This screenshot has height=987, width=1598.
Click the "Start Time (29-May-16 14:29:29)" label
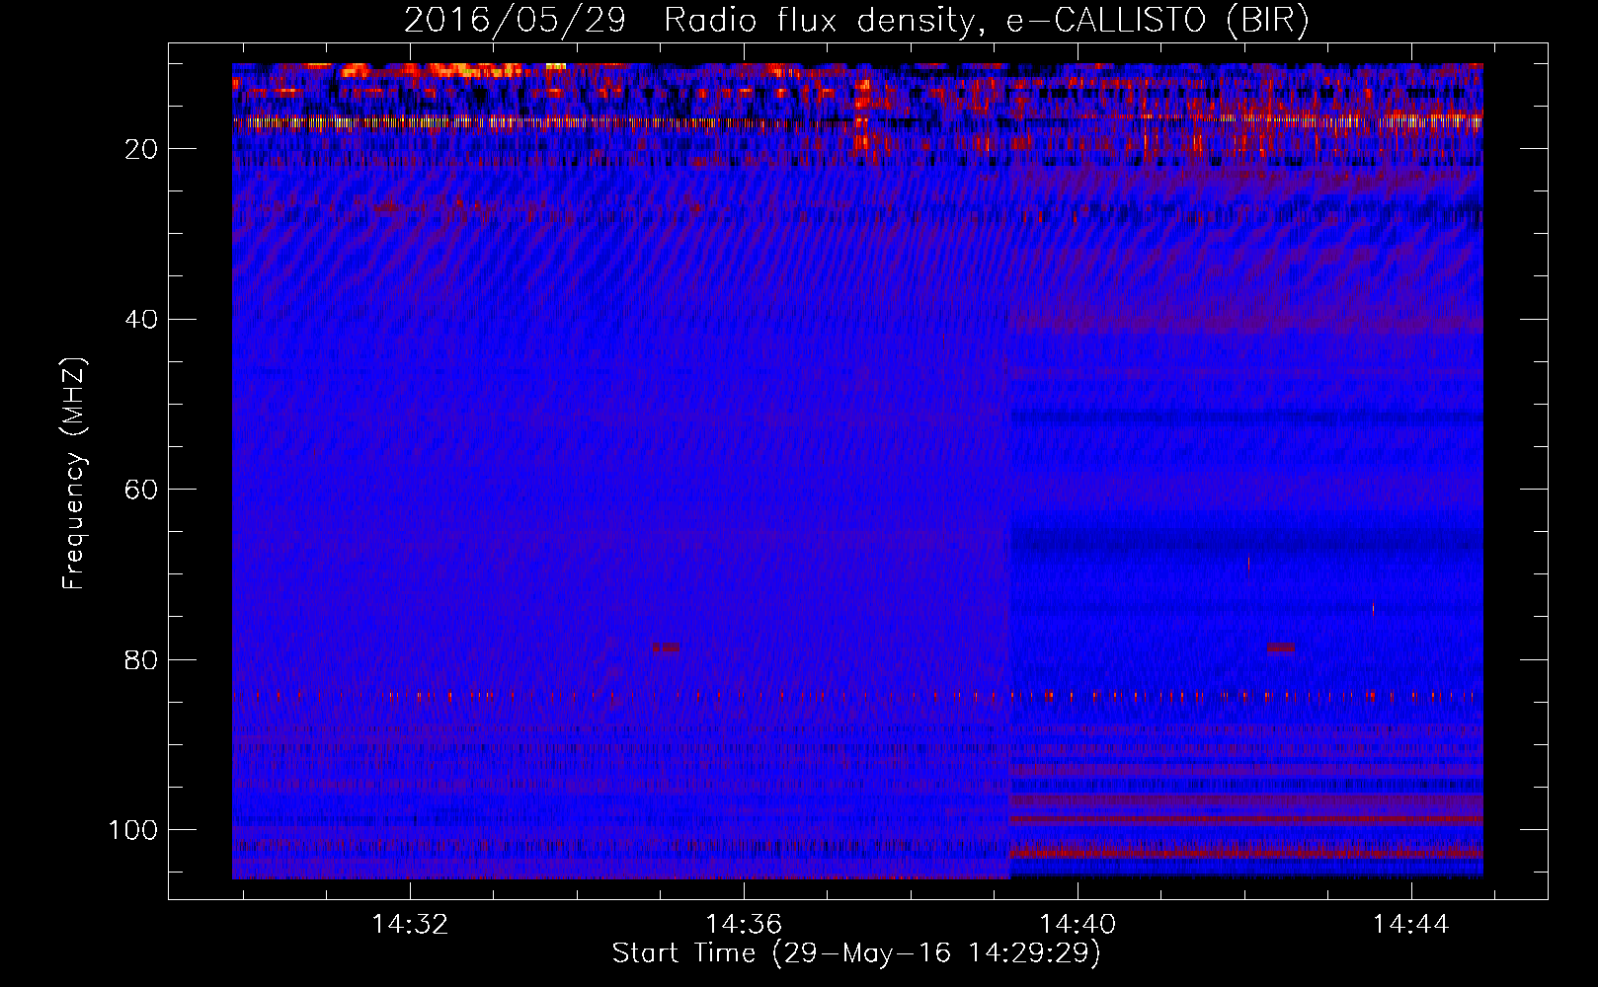coord(856,953)
